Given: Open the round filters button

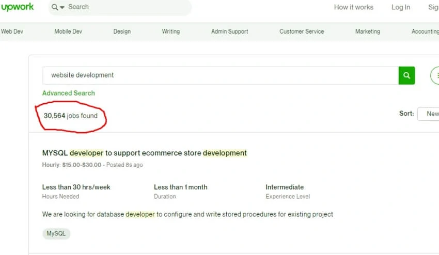Looking at the screenshot, I should click(435, 75).
